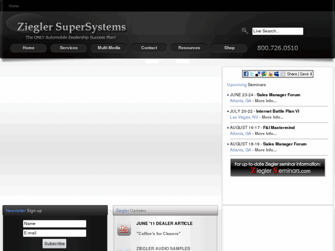Share page via the Facebook icon
This screenshot has height=251, width=335.
[246, 74]
